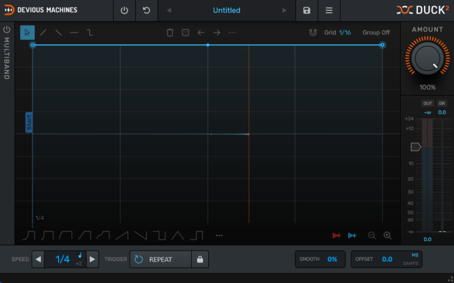Click the next preset arrow
Image resolution: width=454 pixels, height=283 pixels.
click(285, 10)
